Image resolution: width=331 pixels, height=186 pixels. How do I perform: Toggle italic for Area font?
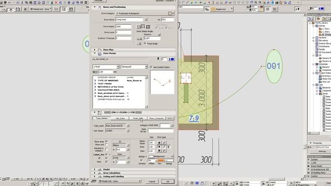pyautogui.click(x=164, y=147)
